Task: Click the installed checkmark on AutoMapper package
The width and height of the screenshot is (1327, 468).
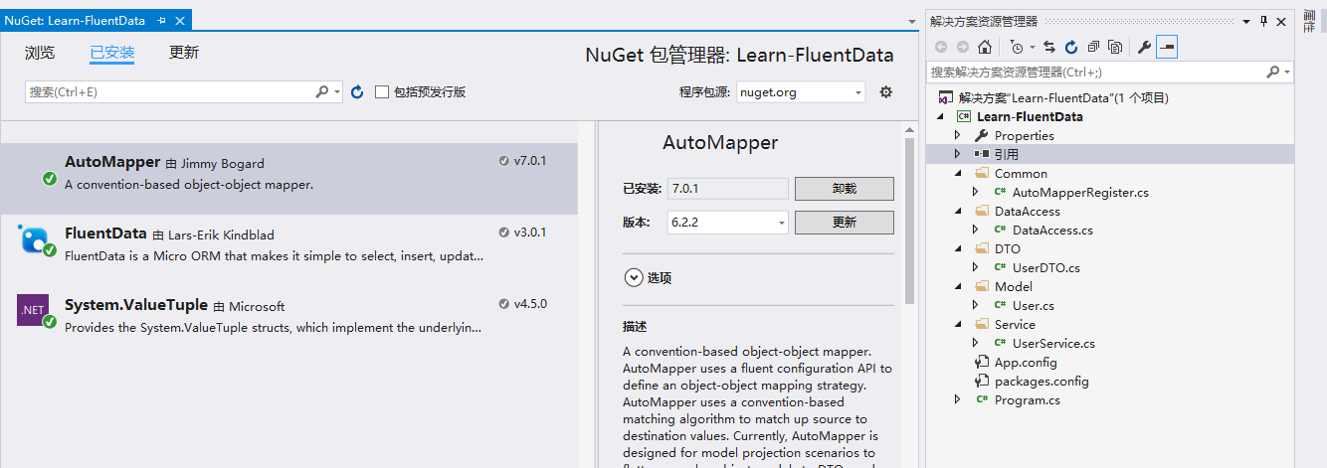Action: click(50, 179)
